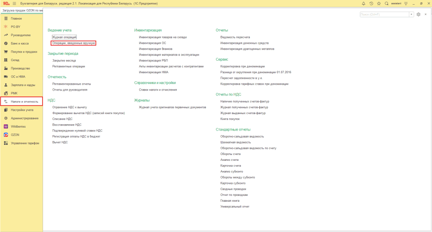Click into the Поиск (Ctrl+F) search field
The height and width of the screenshot is (232, 432).
coord(384,14)
